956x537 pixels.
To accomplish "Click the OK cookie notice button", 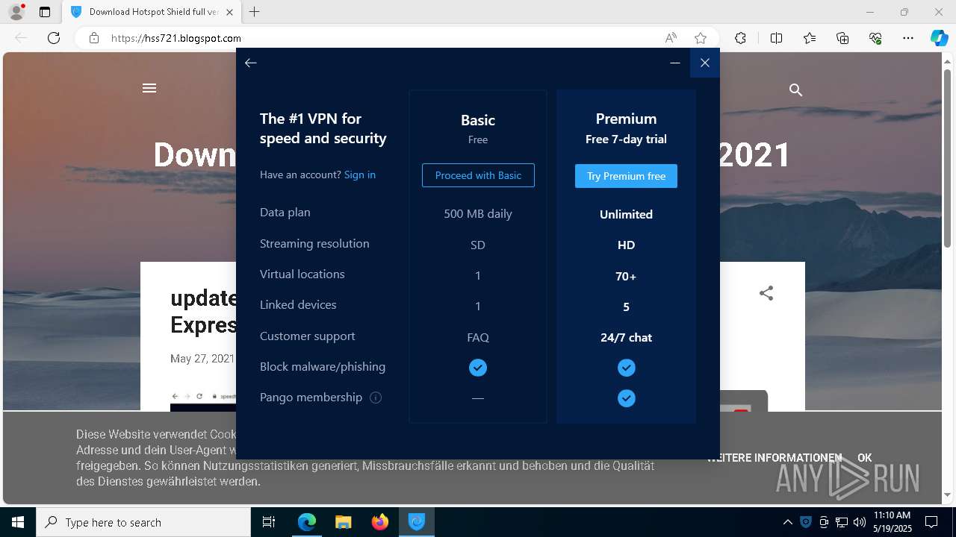I will click(x=864, y=458).
